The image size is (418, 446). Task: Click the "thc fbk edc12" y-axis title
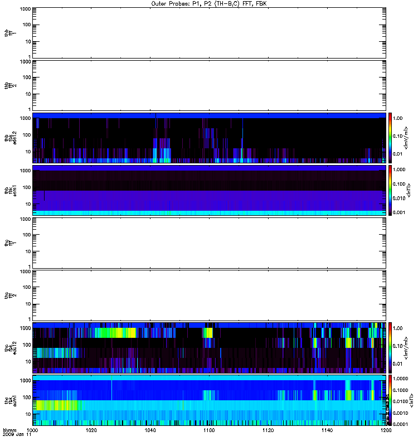coord(11,347)
